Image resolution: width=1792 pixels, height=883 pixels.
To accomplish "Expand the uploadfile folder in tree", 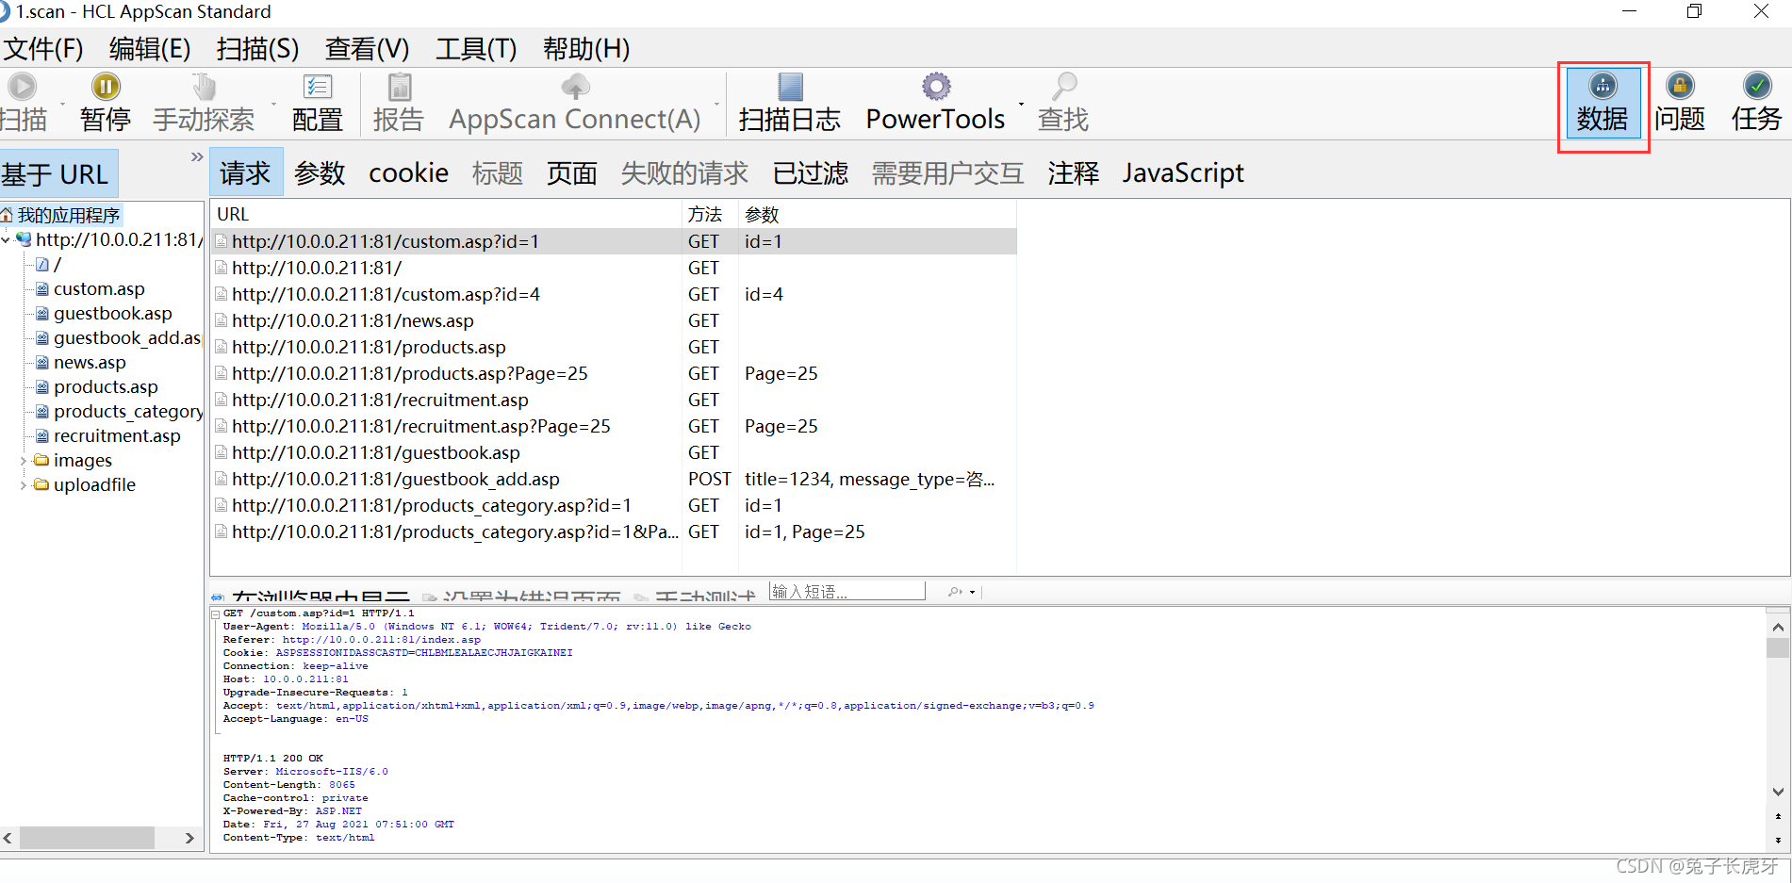I will (x=24, y=485).
